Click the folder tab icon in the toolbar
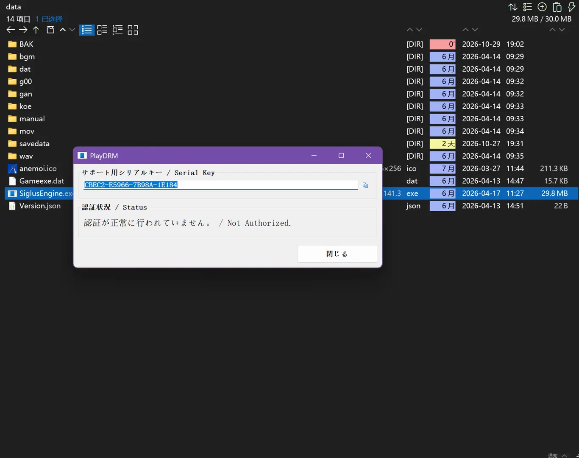Image resolution: width=579 pixels, height=458 pixels. (50, 30)
